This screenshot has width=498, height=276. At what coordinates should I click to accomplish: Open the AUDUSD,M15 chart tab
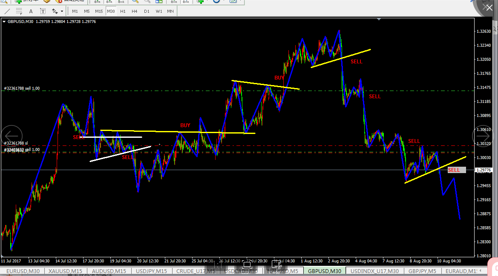click(x=109, y=271)
